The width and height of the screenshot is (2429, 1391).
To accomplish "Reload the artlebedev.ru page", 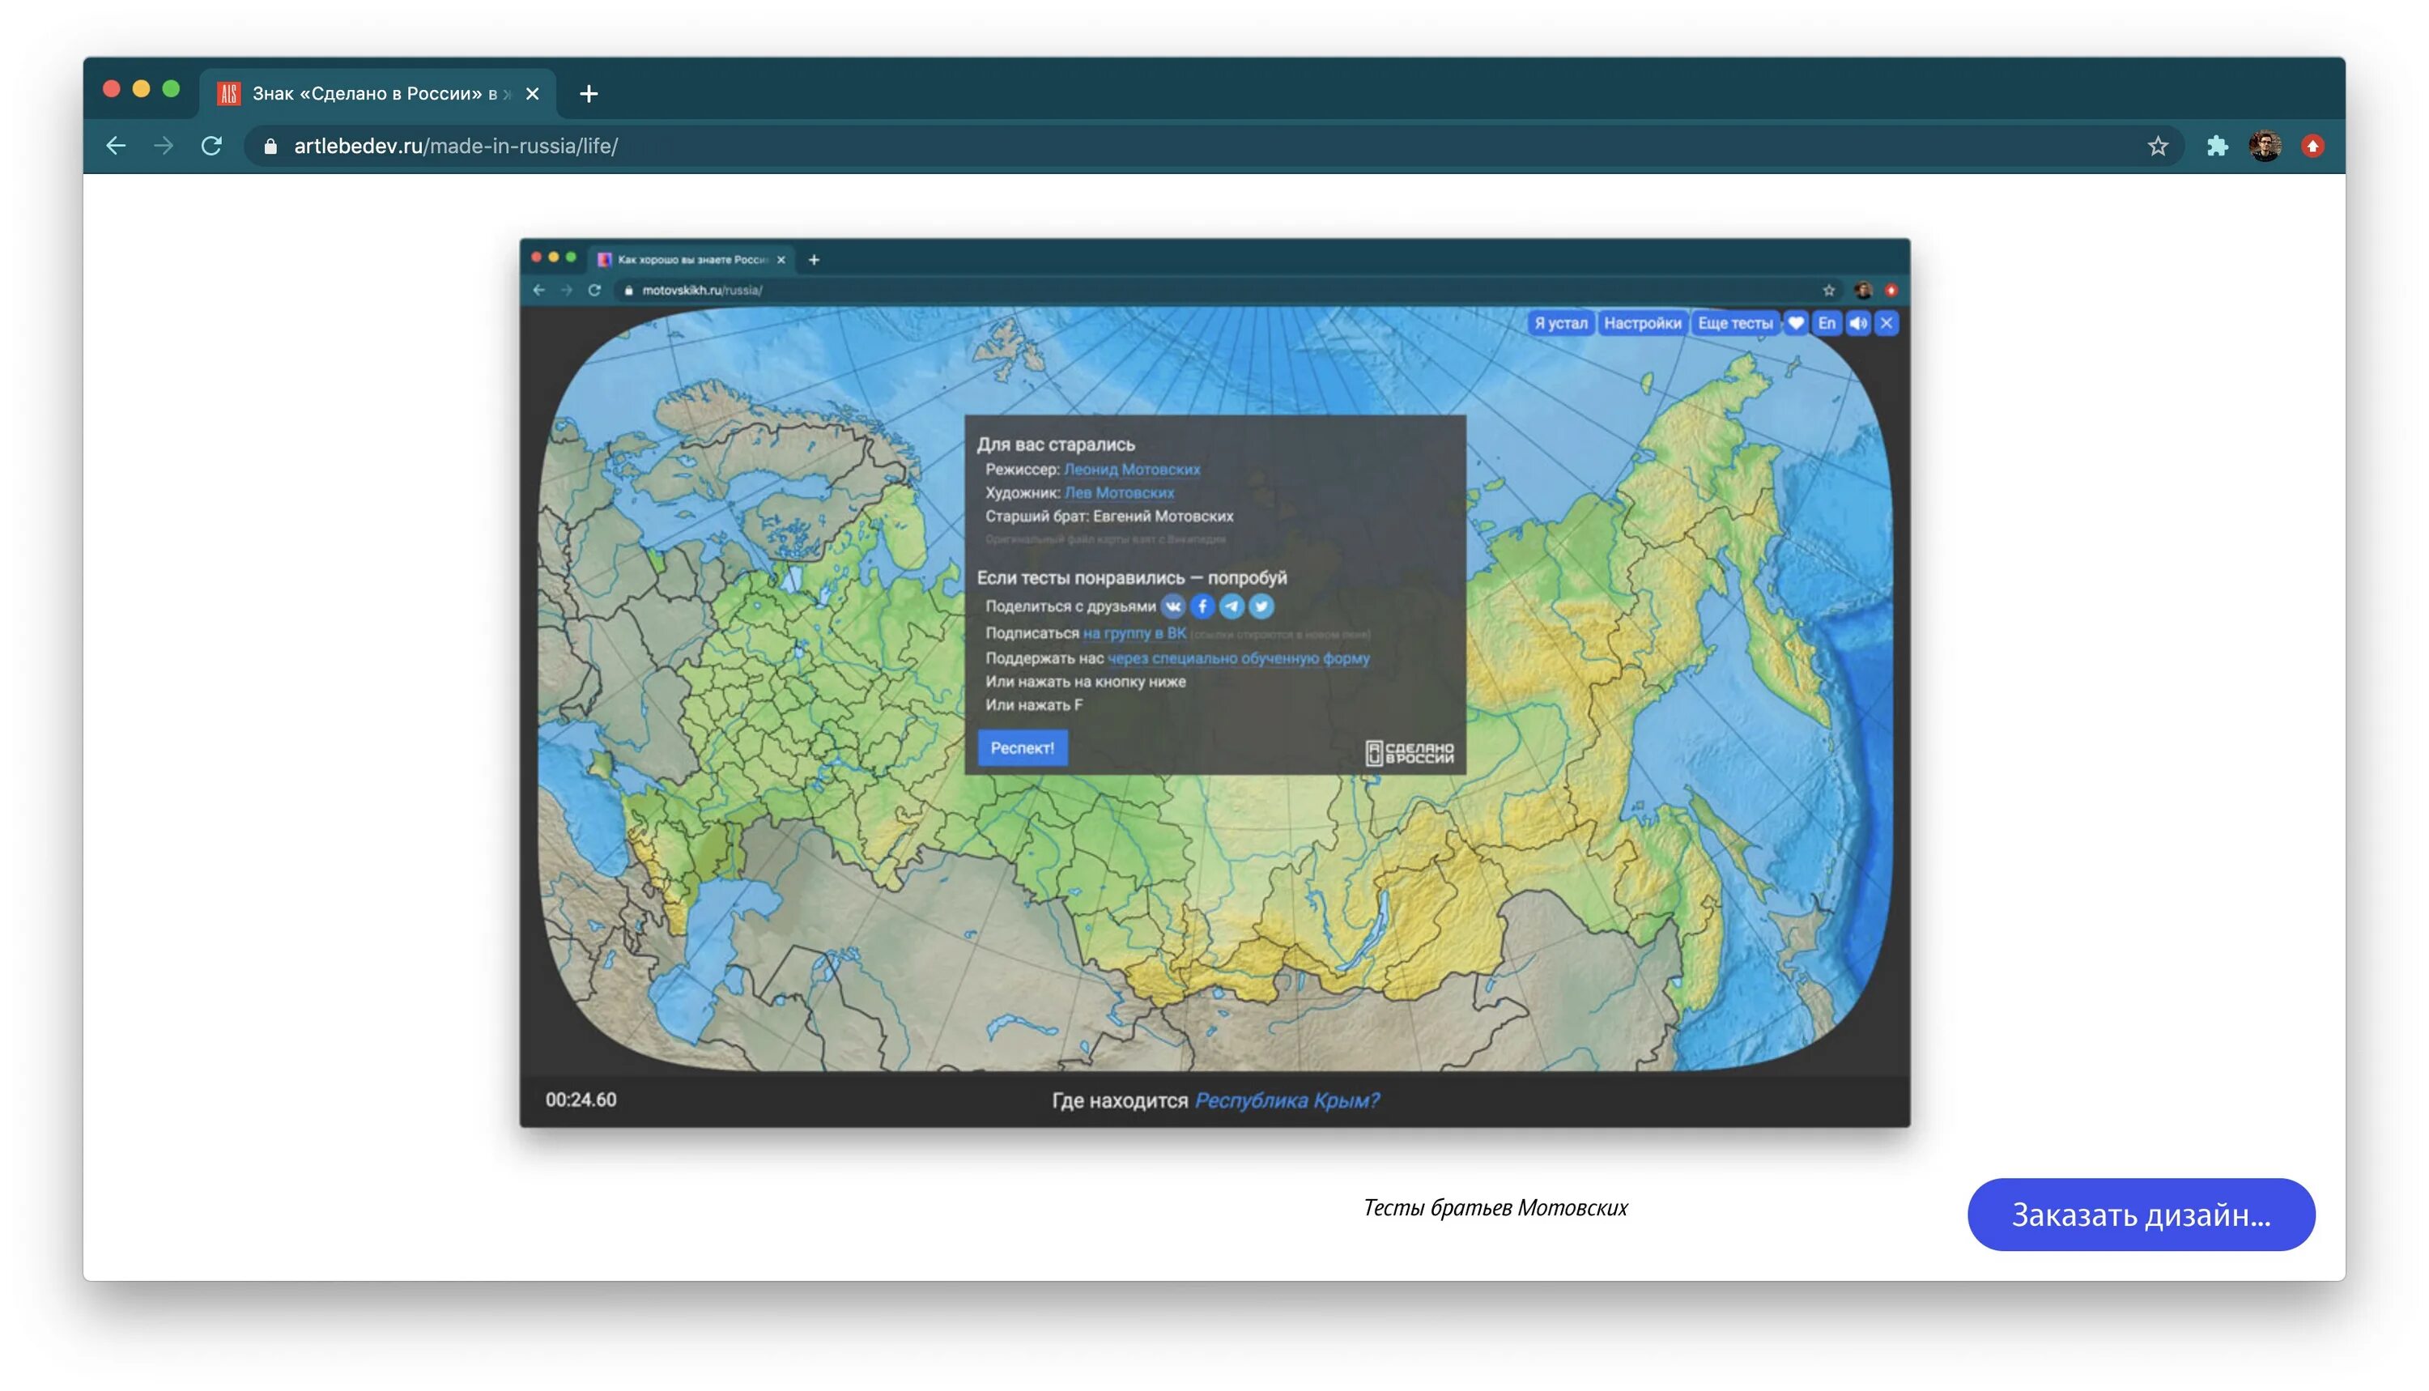I will click(x=212, y=147).
